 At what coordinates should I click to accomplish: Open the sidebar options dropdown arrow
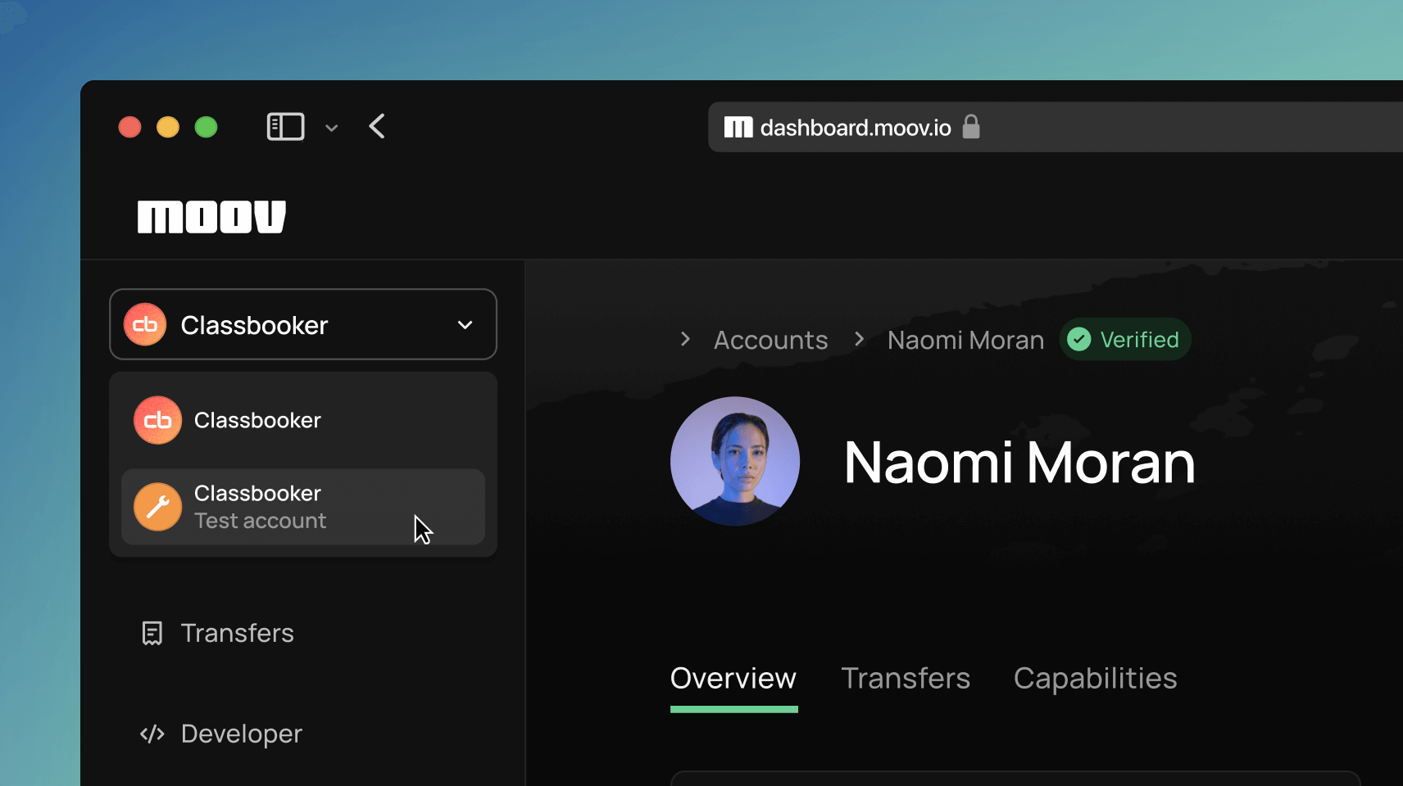331,128
